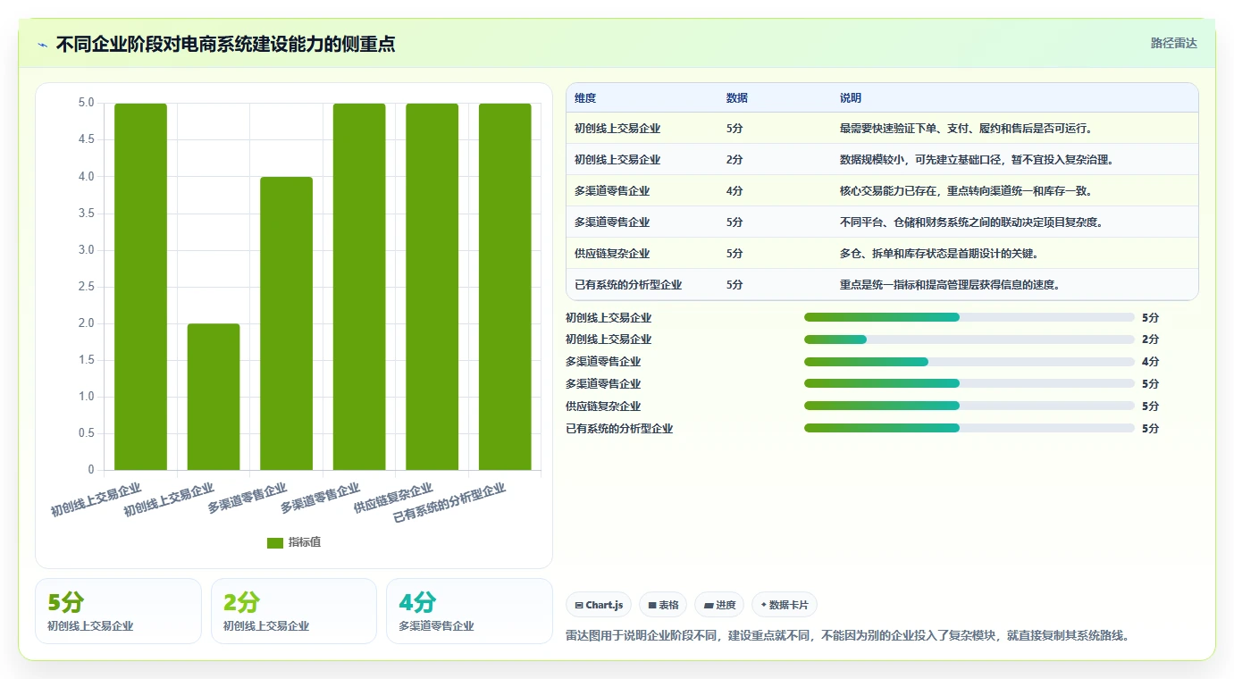Click progress bar for 初创线上交易企业 at 2分
This screenshot has height=679, width=1234.
970,339
